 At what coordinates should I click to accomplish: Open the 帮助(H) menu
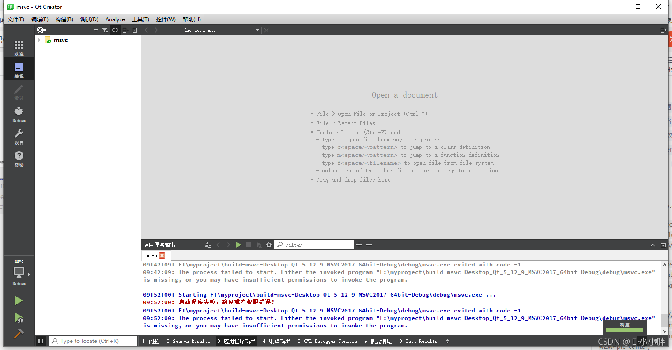(192, 19)
